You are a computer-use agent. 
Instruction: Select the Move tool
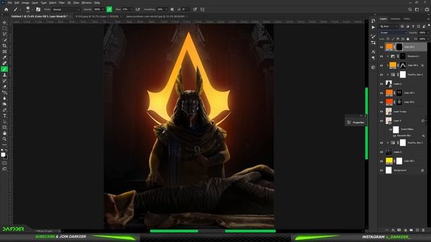[5, 22]
